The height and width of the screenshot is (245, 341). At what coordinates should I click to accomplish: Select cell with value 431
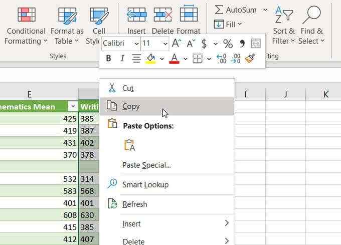pos(39,143)
